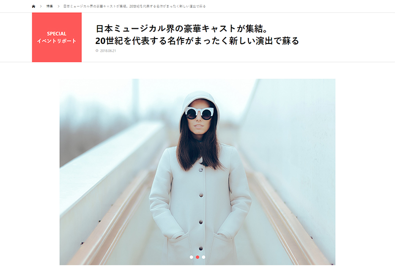Click the chevron after 特集 breadcrumb
395x272 pixels.
click(x=58, y=6)
